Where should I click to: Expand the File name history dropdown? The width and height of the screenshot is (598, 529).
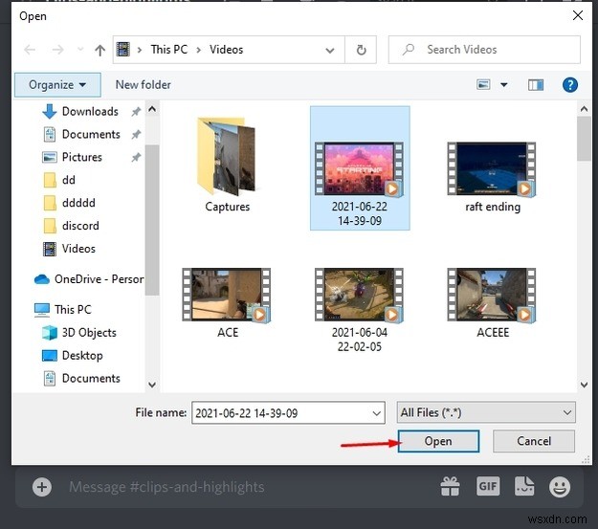tap(376, 412)
